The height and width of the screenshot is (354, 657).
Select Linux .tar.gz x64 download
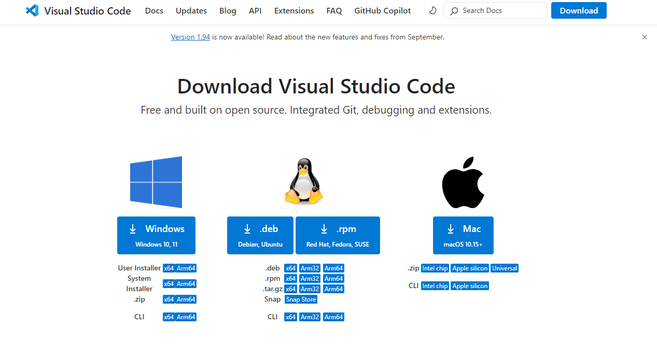(x=291, y=289)
